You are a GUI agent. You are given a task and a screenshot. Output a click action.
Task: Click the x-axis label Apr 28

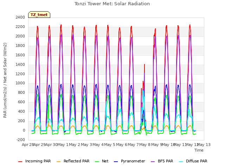[28, 145]
